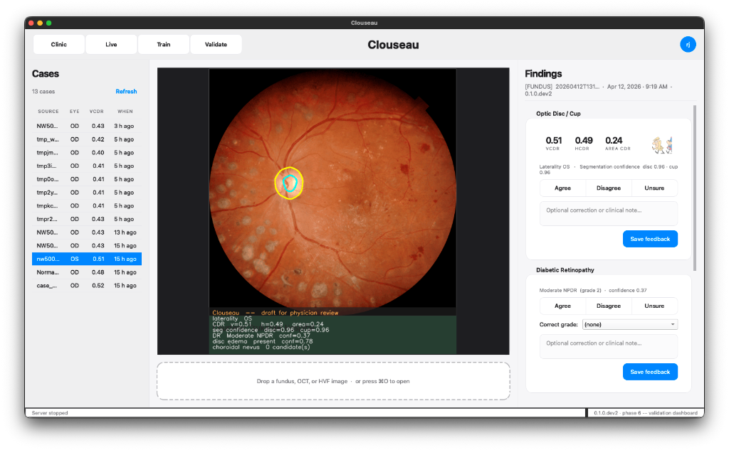
Task: Open the Clinic tab
Action: point(59,44)
